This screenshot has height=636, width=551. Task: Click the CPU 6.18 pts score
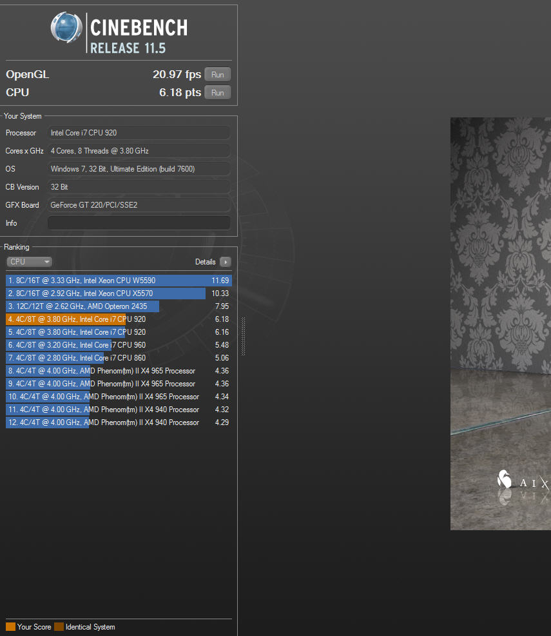[x=180, y=92]
